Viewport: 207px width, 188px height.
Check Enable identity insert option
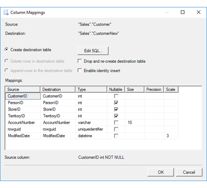[x=80, y=71]
